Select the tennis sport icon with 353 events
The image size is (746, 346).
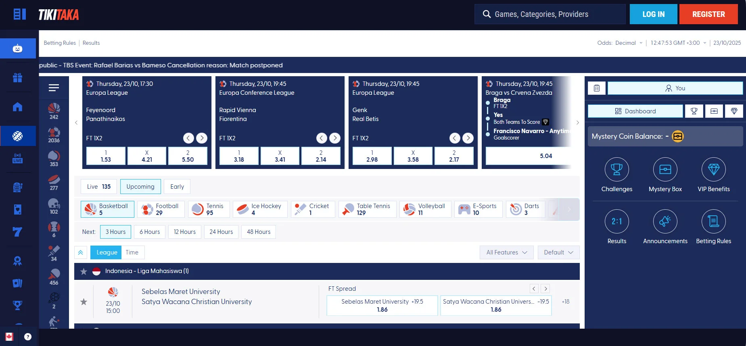(x=54, y=158)
